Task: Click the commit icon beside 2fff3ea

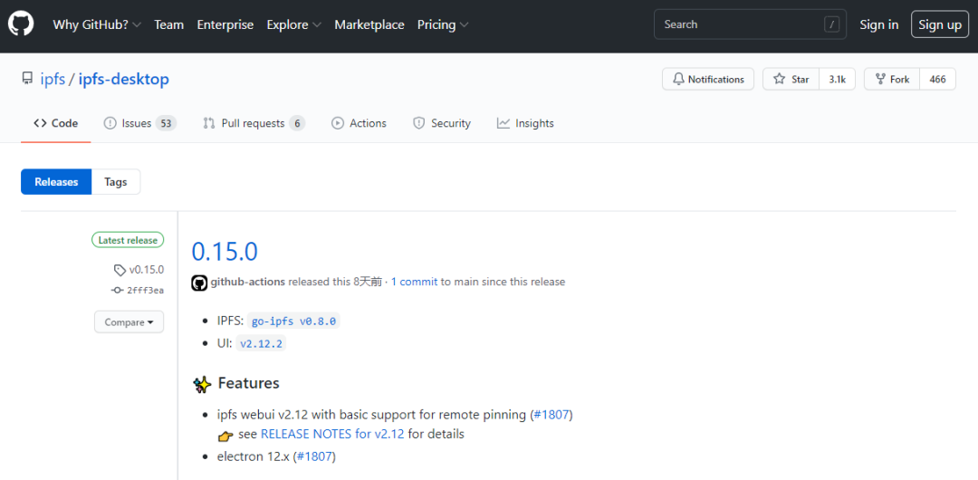Action: tap(117, 290)
